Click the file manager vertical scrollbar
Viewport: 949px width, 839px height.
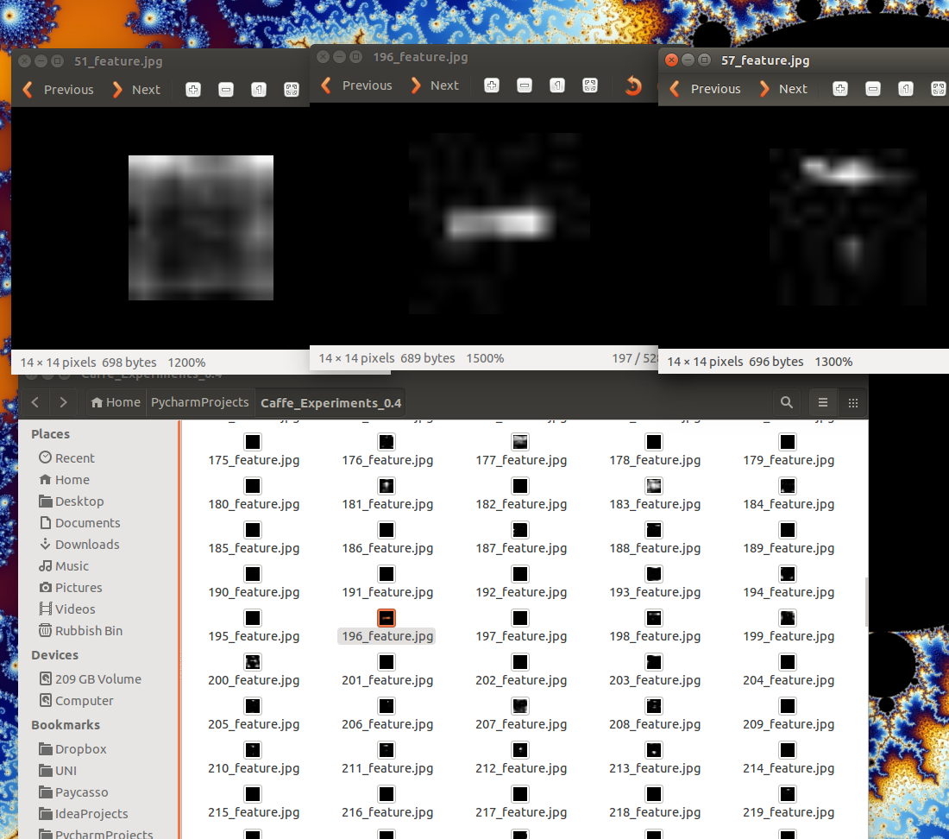(x=866, y=602)
